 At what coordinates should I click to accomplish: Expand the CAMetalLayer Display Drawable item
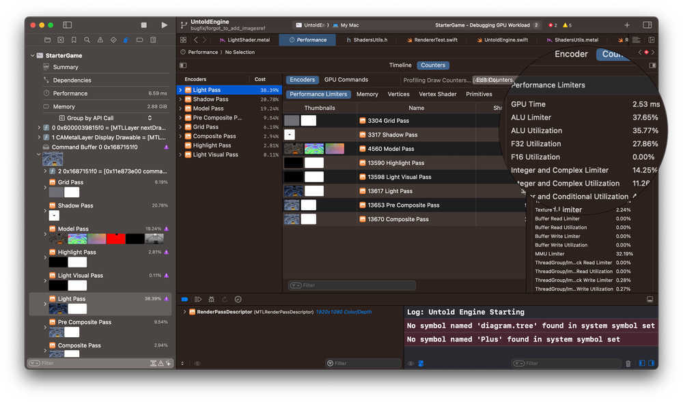[39, 137]
